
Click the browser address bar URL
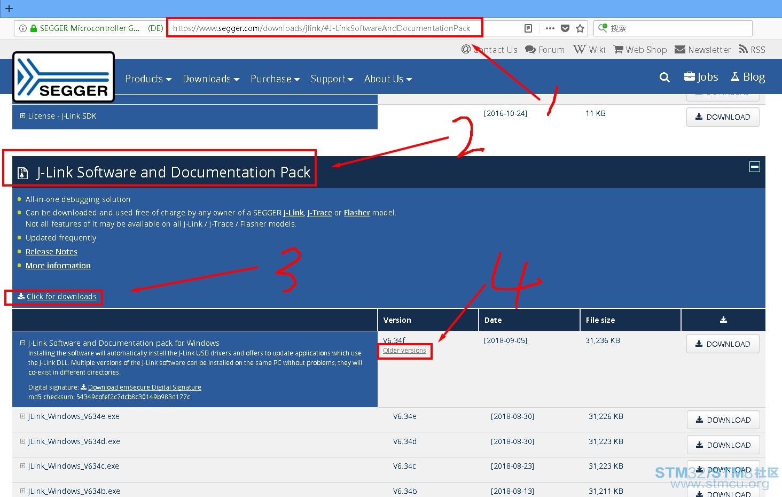pos(322,28)
